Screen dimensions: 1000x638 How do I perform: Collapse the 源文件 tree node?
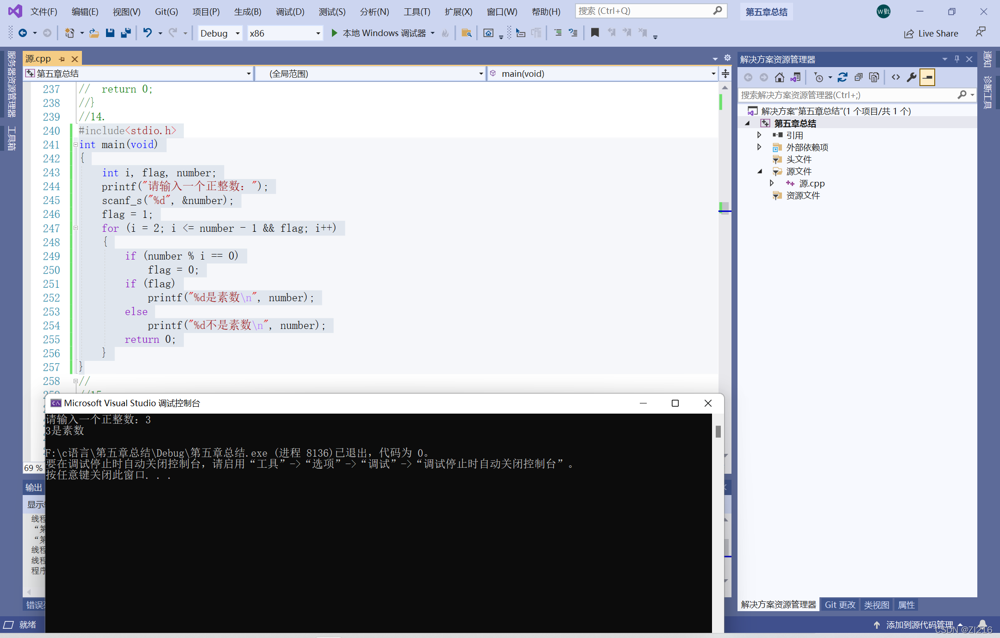point(759,171)
